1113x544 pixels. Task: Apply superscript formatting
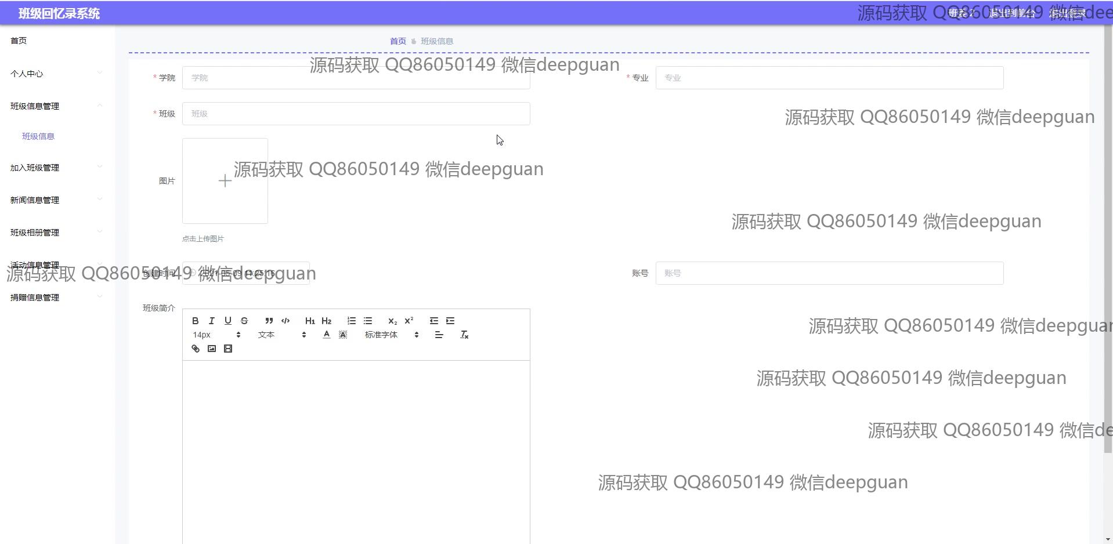click(409, 321)
